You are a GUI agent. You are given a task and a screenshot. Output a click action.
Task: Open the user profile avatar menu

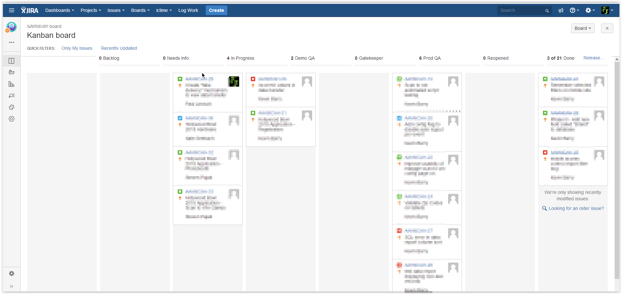(607, 10)
